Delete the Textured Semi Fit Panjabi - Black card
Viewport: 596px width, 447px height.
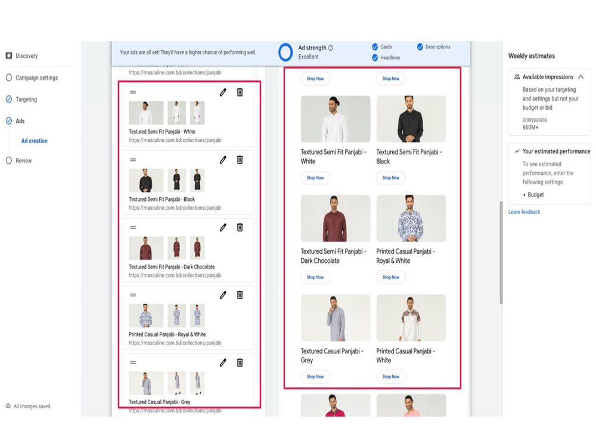click(240, 160)
